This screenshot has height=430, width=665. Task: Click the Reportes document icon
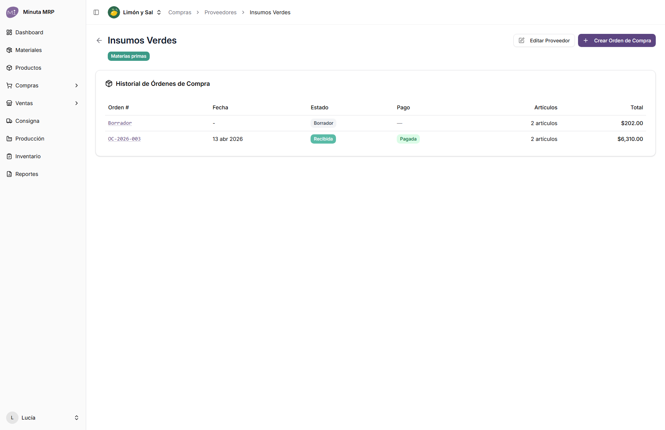tap(9, 174)
